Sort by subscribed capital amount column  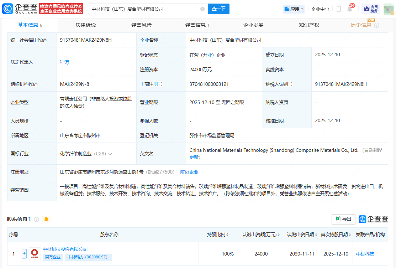[261, 234]
